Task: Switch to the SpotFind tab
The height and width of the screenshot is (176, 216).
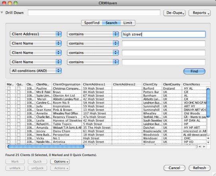Action: 92,23
